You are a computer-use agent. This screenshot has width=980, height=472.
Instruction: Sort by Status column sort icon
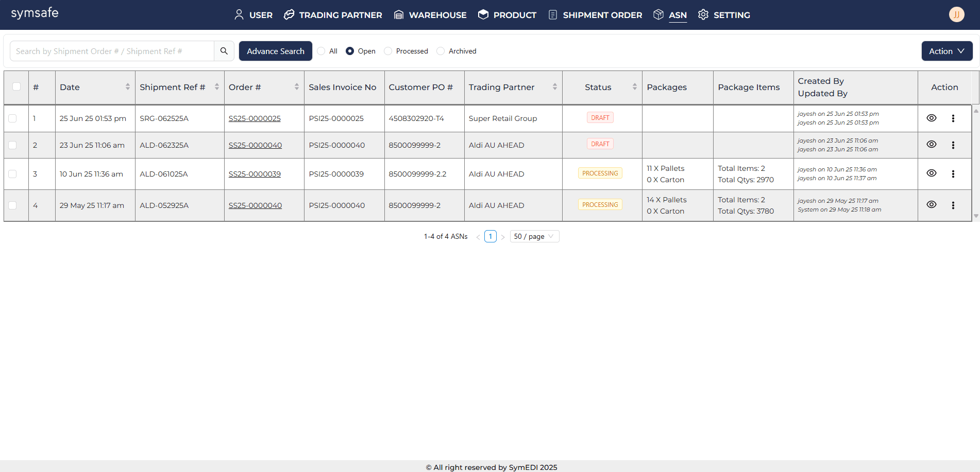tap(634, 87)
